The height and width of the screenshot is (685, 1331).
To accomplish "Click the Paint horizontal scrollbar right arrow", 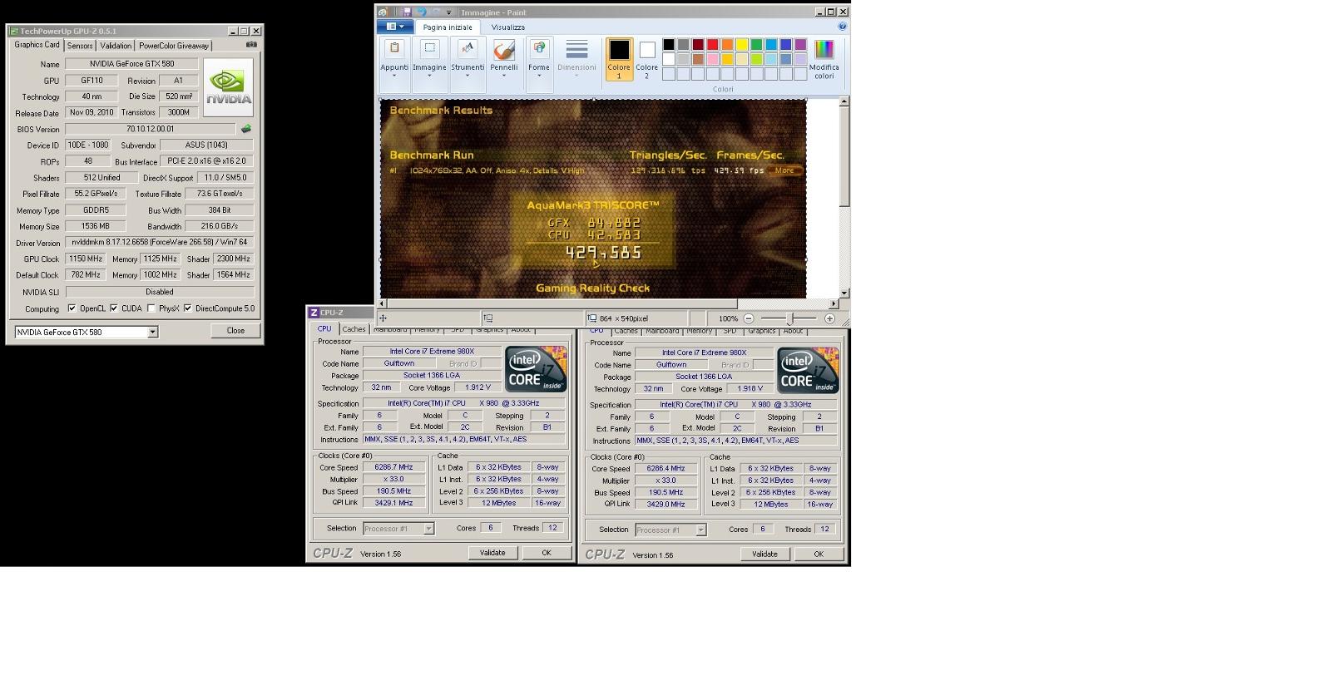I will pos(834,303).
